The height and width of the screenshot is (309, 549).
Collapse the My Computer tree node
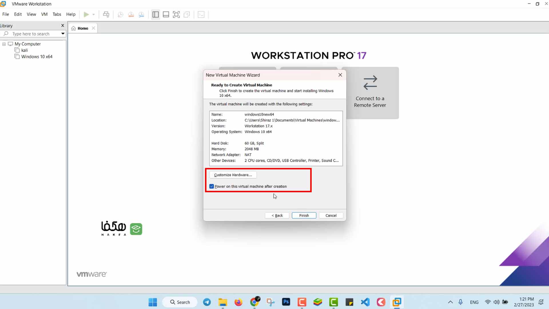pos(4,44)
